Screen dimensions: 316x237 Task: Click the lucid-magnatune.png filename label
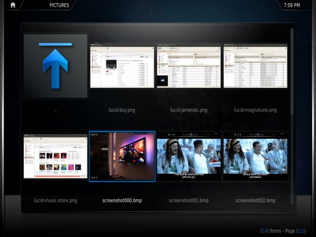pos(255,110)
